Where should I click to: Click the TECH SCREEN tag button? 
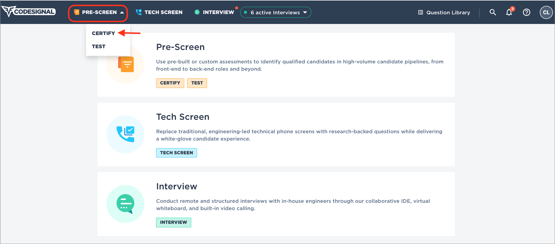click(177, 153)
